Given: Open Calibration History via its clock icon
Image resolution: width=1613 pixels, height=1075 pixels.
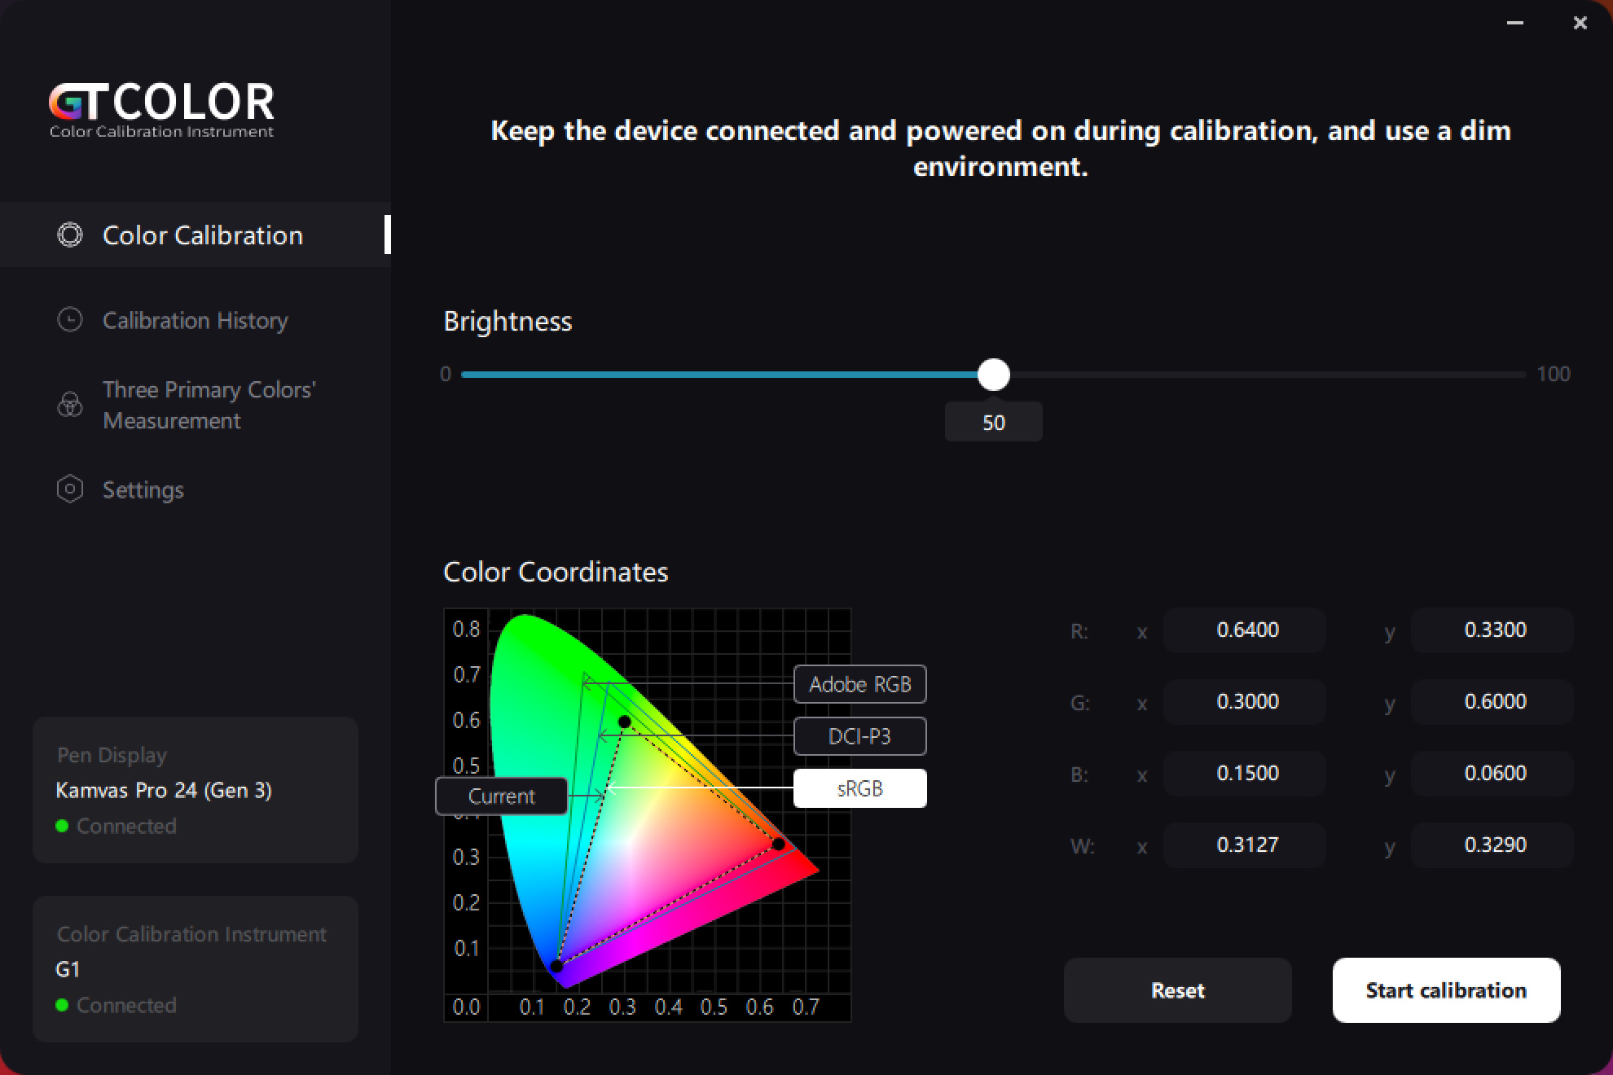Looking at the screenshot, I should point(70,320).
